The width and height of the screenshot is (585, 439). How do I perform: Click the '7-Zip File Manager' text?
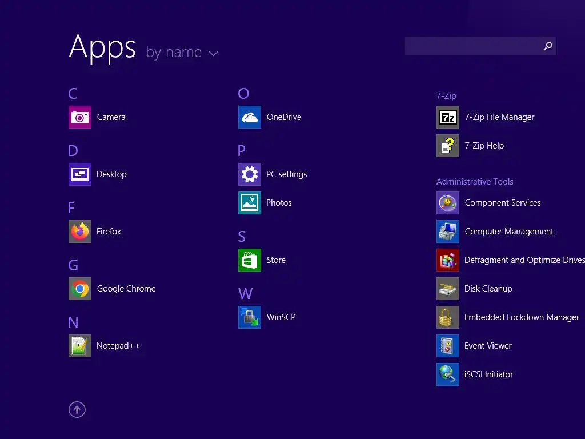[499, 117]
